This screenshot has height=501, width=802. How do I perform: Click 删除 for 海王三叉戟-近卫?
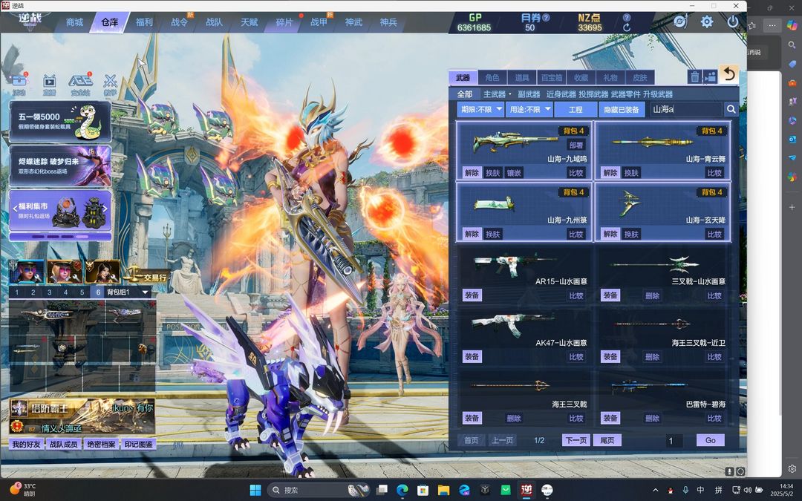click(652, 357)
